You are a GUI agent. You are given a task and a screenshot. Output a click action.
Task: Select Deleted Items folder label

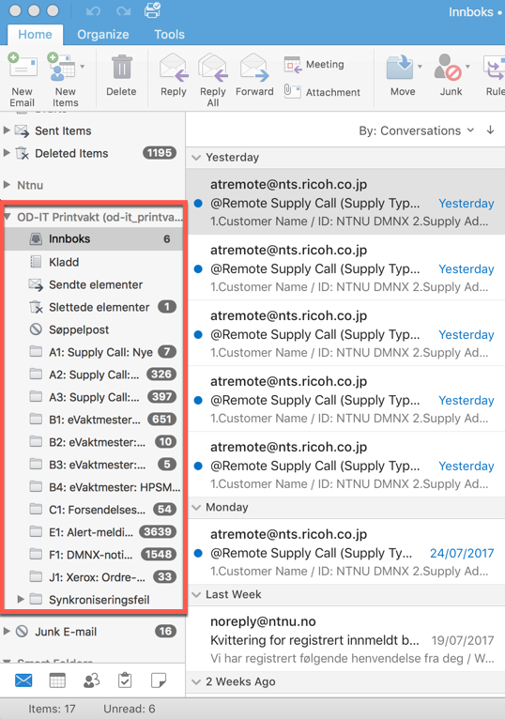[71, 153]
